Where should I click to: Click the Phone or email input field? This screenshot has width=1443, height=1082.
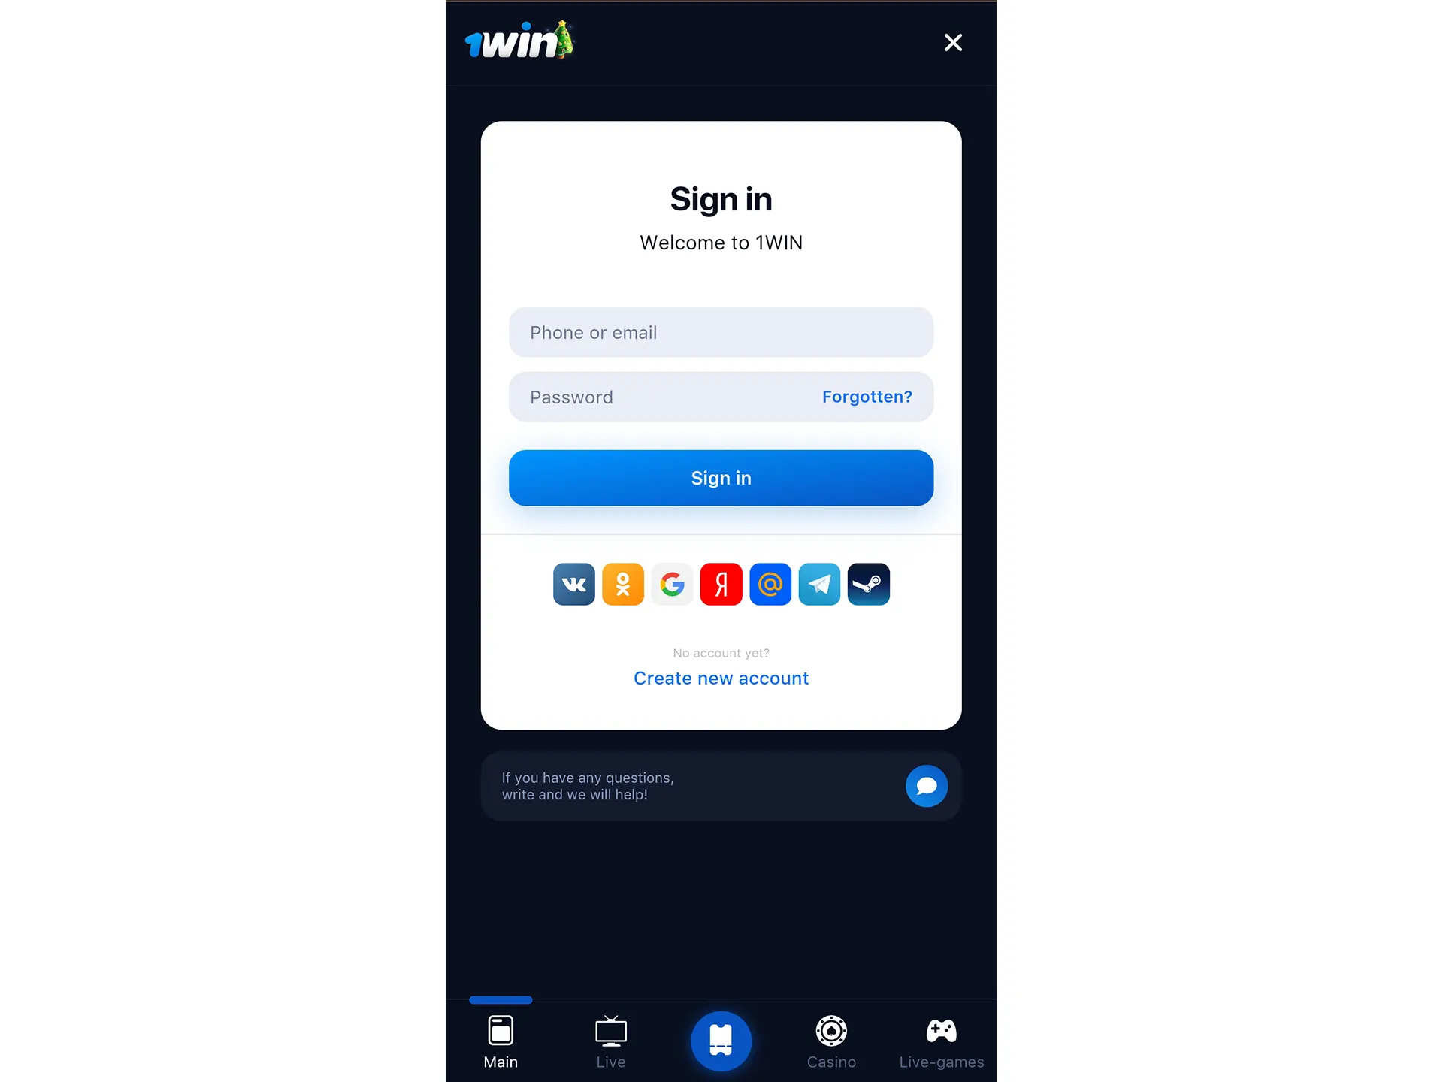720,332
